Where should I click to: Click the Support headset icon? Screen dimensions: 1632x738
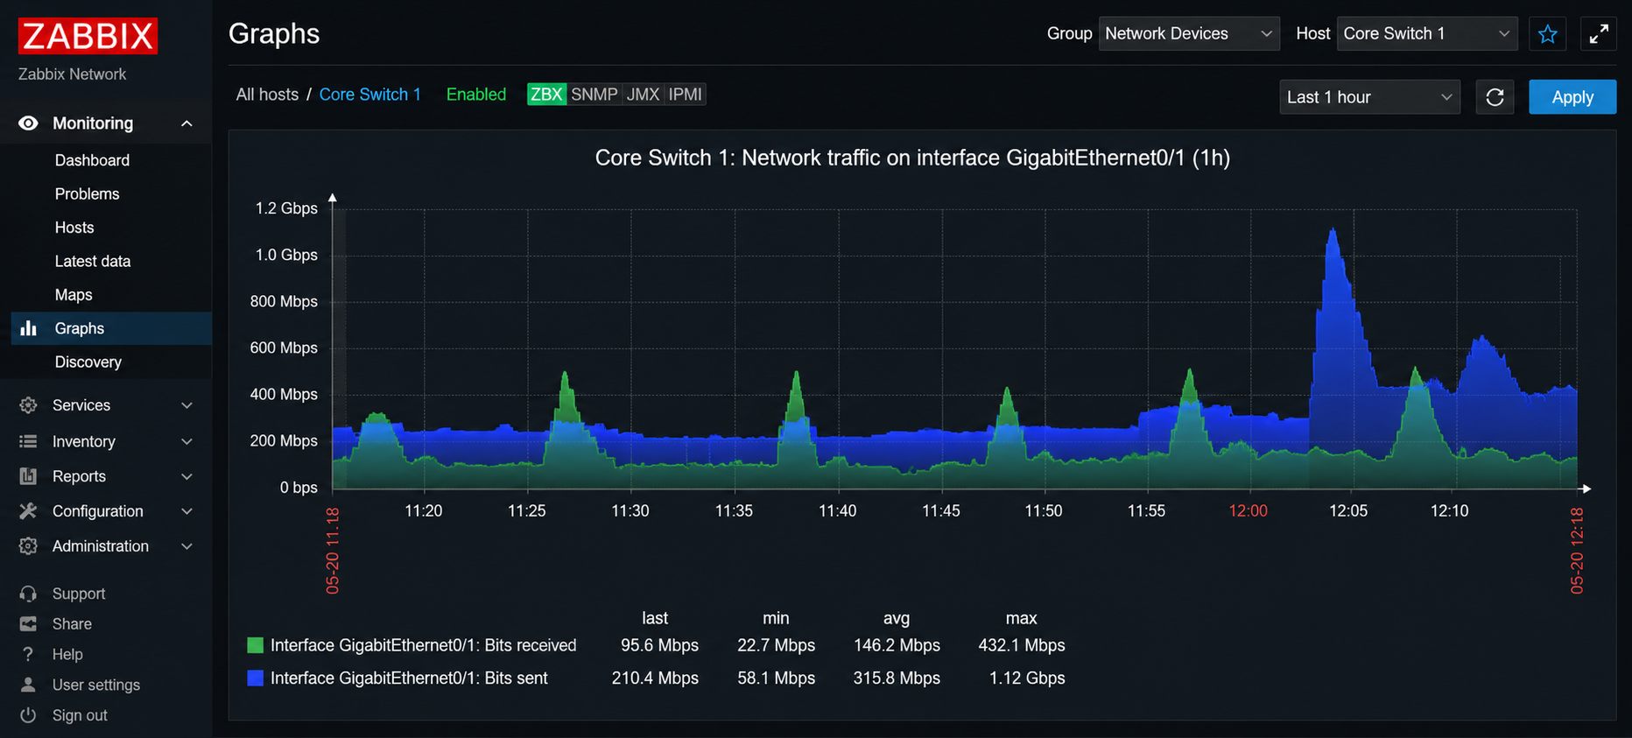[28, 594]
